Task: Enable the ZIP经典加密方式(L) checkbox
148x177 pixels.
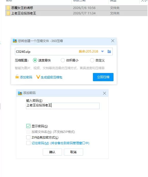Action: click(28, 137)
